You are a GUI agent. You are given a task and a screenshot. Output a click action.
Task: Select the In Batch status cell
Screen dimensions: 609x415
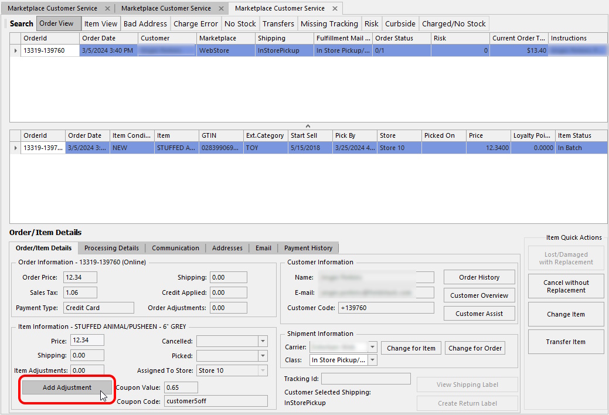581,148
